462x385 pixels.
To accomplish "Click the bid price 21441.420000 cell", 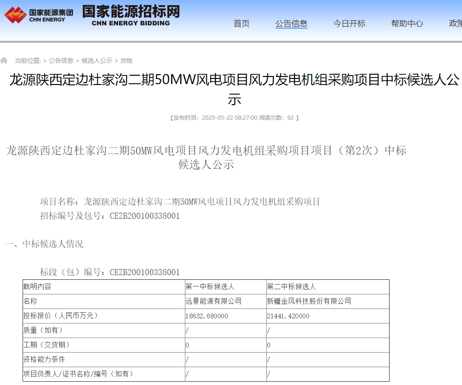I will 327,316.
